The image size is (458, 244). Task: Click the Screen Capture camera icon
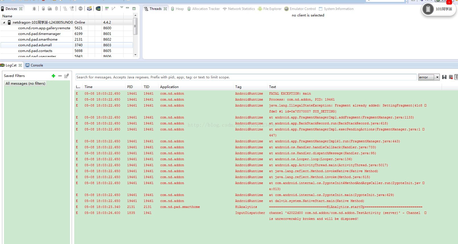coord(89,9)
